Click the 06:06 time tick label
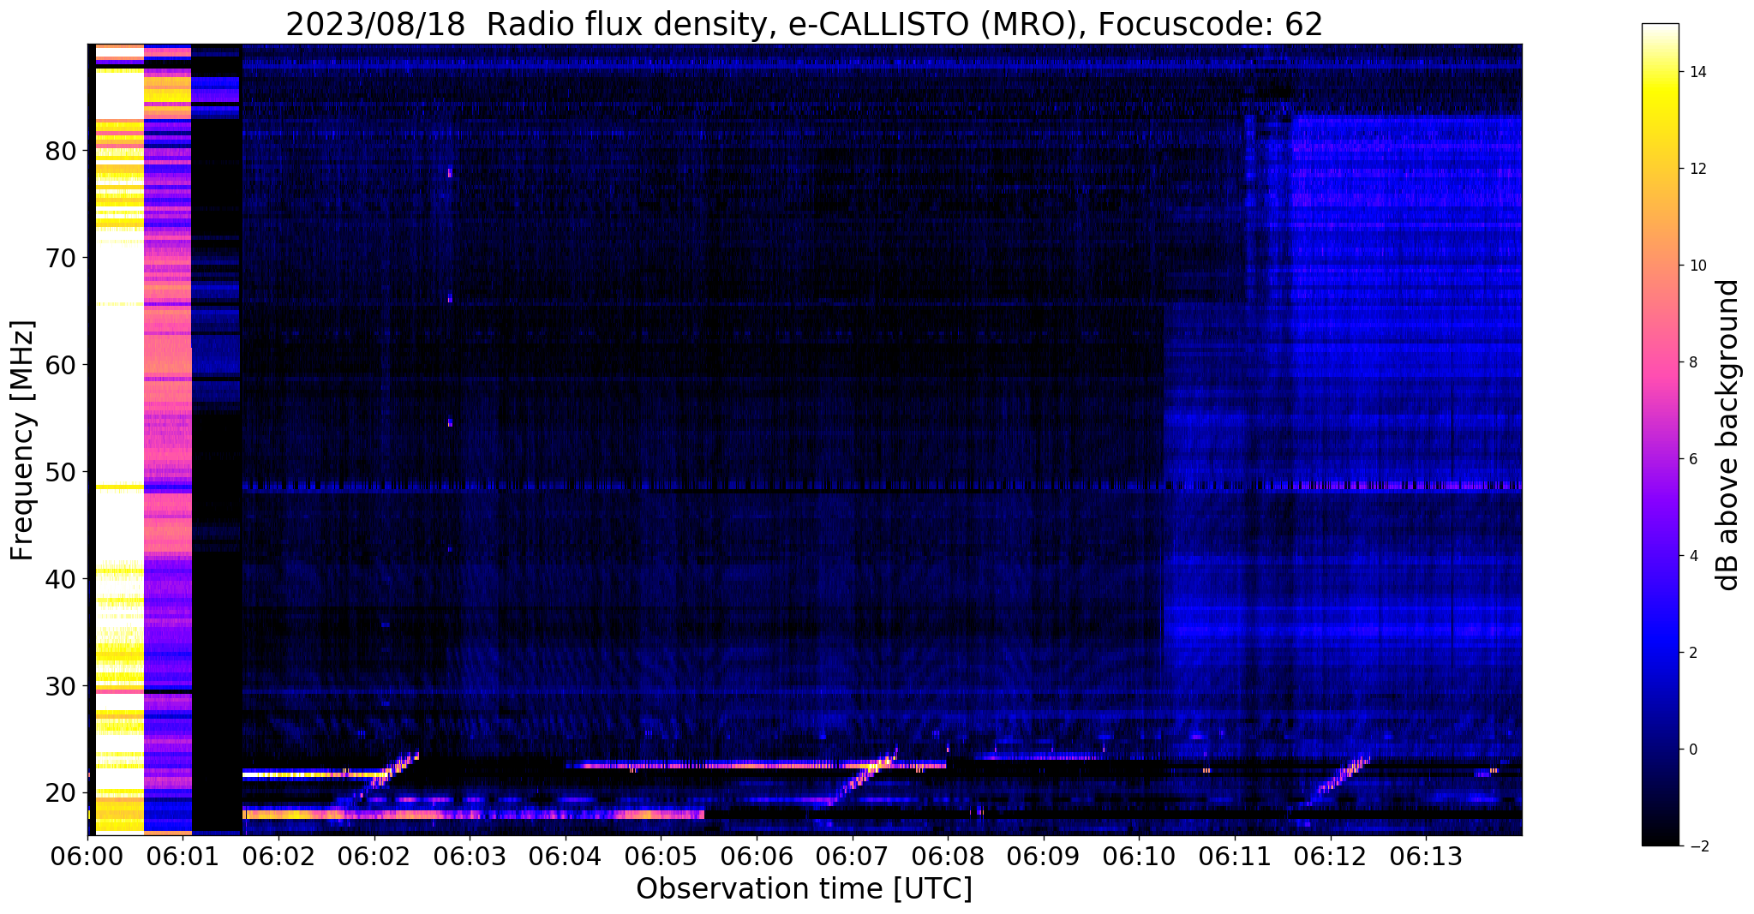The height and width of the screenshot is (914, 1754). pos(757,856)
